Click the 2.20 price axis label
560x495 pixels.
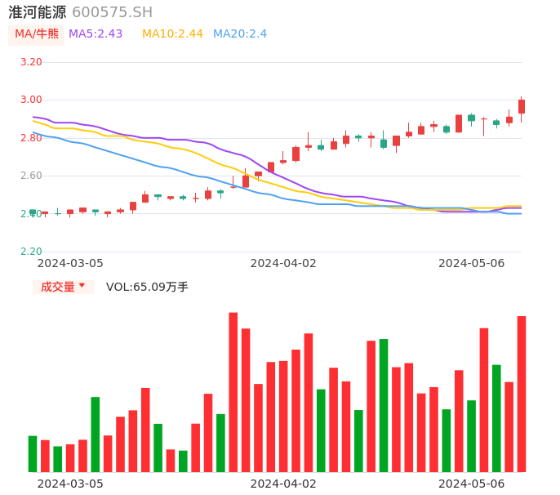31,252
